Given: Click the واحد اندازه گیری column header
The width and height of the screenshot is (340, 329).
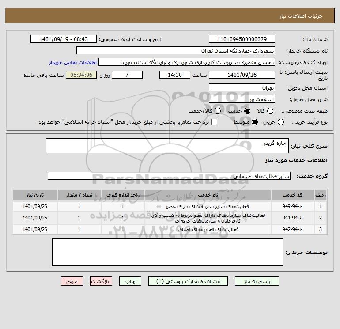Looking at the screenshot, I should (x=123, y=195).
